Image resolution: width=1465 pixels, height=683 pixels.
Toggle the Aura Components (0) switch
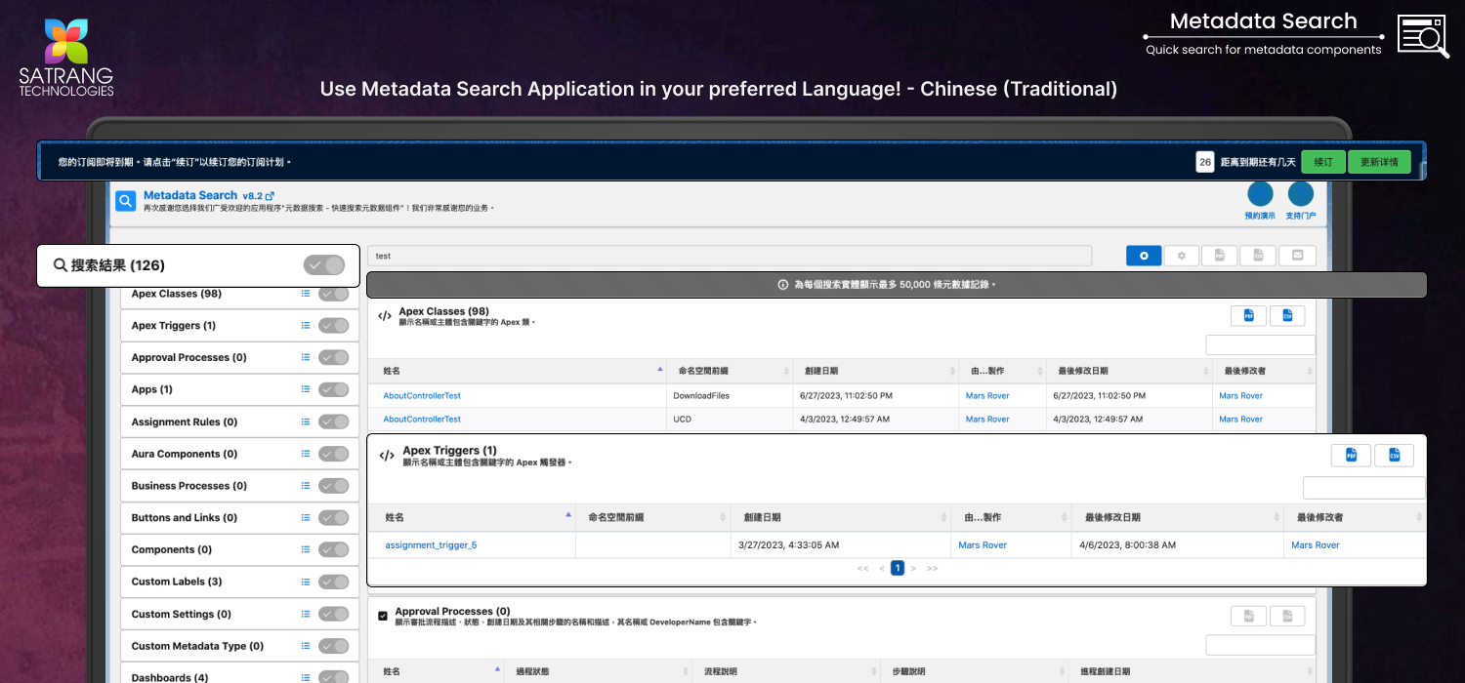(333, 454)
